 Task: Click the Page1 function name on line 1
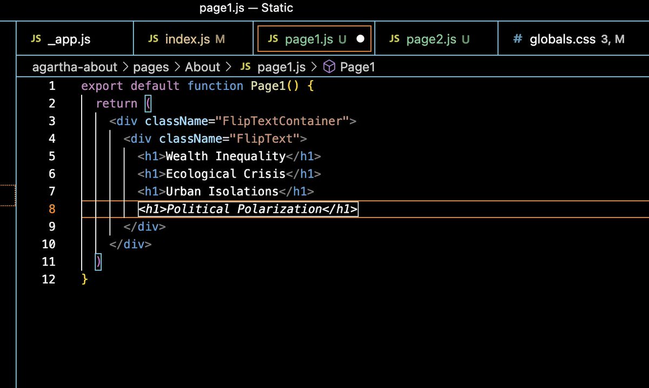coord(268,86)
